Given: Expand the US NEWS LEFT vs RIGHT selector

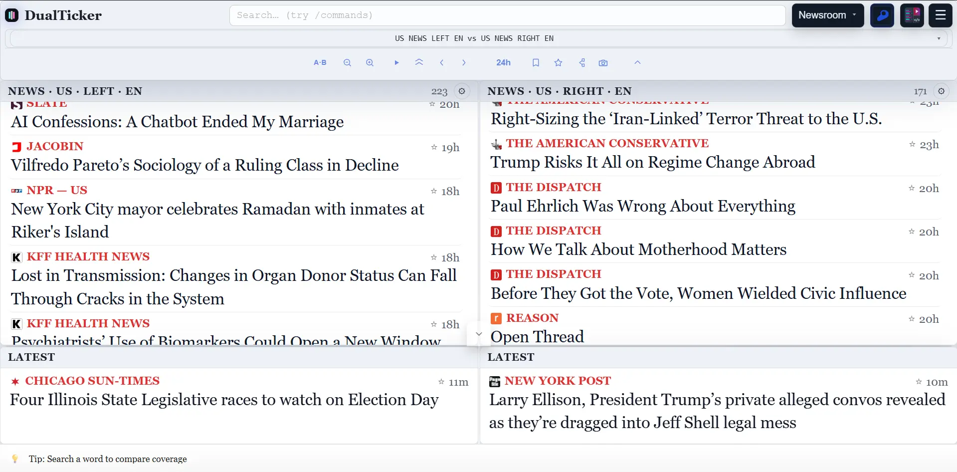Looking at the screenshot, I should click(478, 38).
